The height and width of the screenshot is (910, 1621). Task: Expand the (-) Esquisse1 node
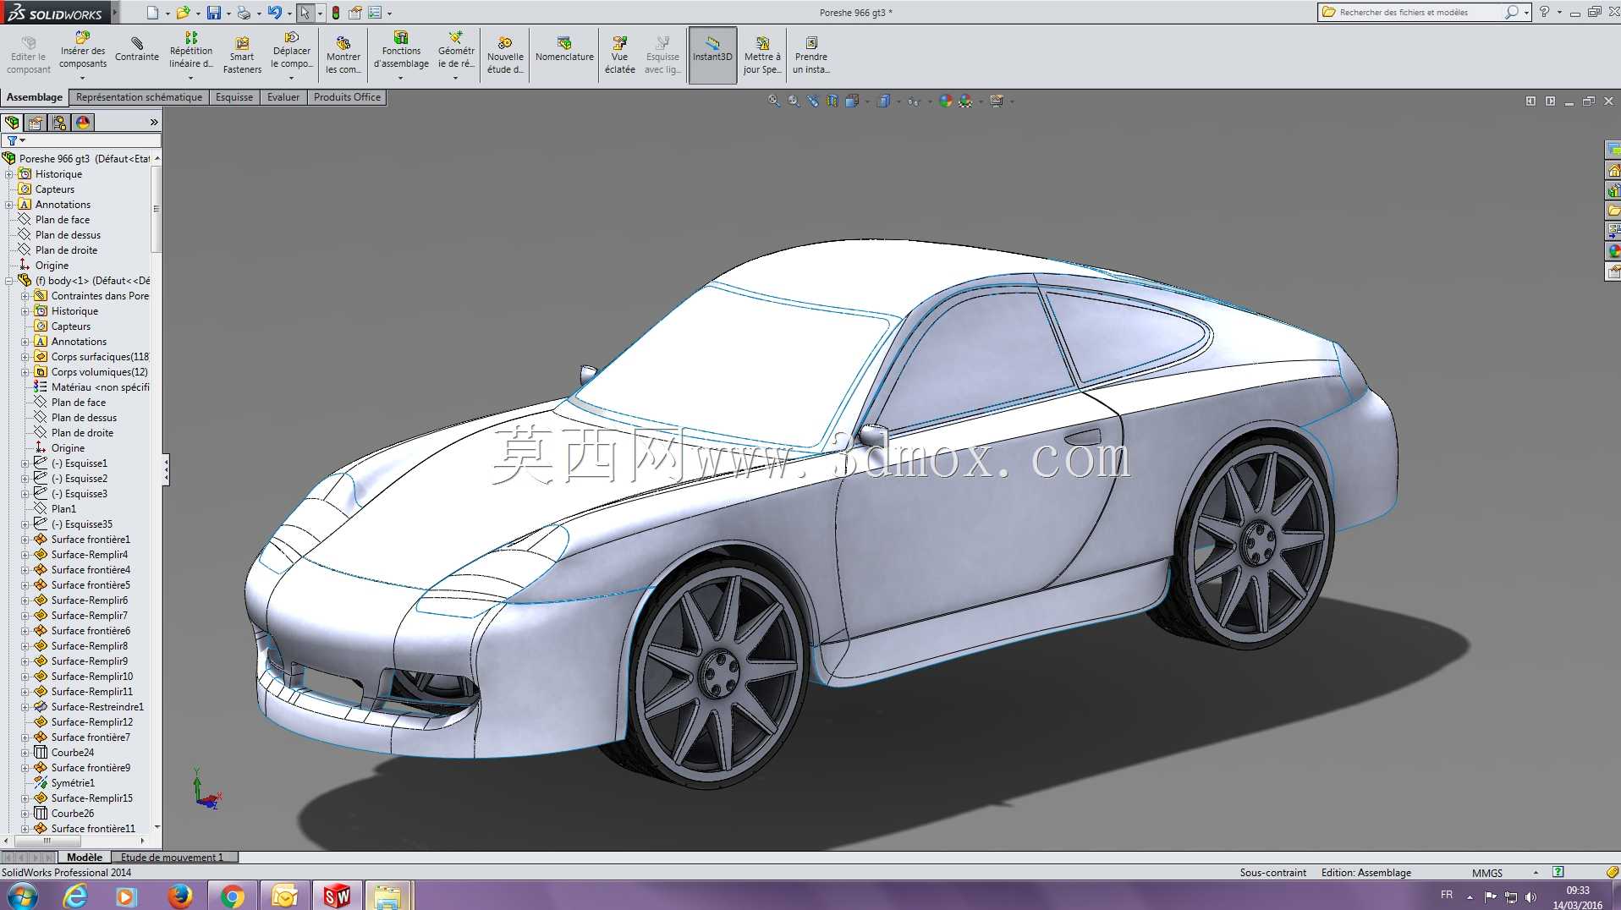(x=25, y=463)
